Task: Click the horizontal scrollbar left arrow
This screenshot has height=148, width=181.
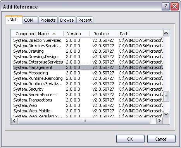Action: click(14, 121)
